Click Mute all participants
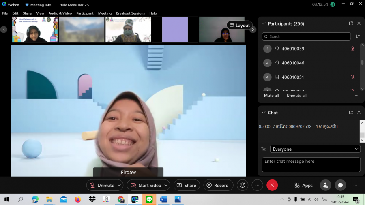This screenshot has width=365, height=205. (x=271, y=96)
